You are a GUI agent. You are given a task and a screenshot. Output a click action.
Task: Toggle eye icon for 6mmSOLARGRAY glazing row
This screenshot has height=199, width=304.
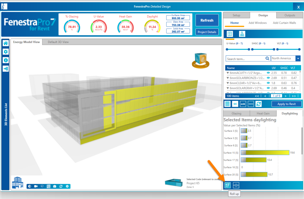click(268, 88)
